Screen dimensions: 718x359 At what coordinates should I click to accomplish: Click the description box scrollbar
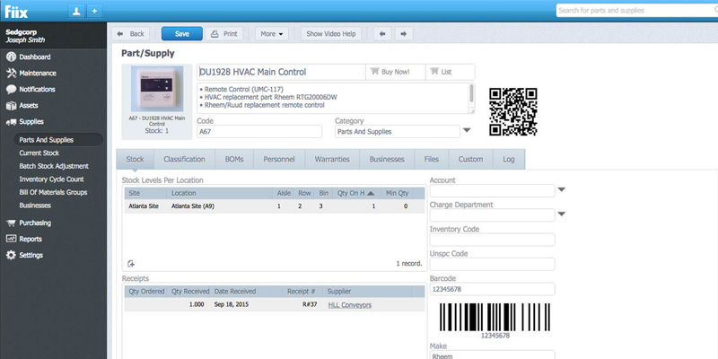[472, 93]
